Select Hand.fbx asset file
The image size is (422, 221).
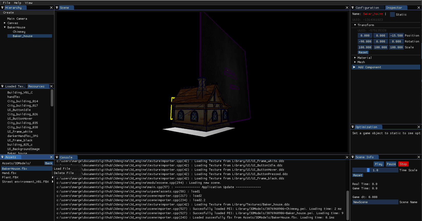(x=9, y=173)
